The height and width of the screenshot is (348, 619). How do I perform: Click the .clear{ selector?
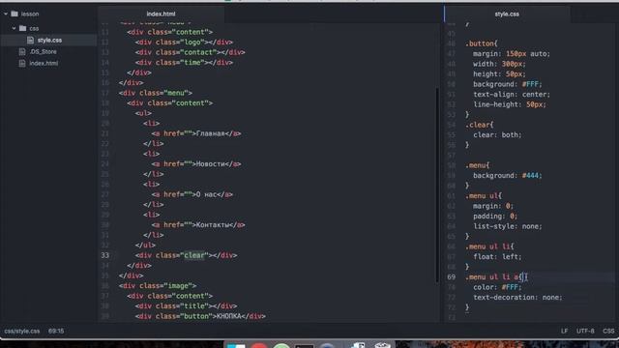tap(480, 125)
